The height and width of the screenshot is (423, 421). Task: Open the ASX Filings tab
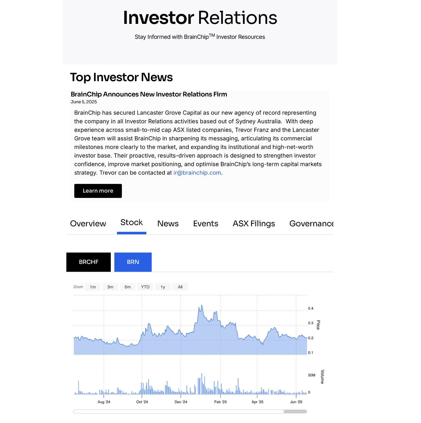pos(254,224)
